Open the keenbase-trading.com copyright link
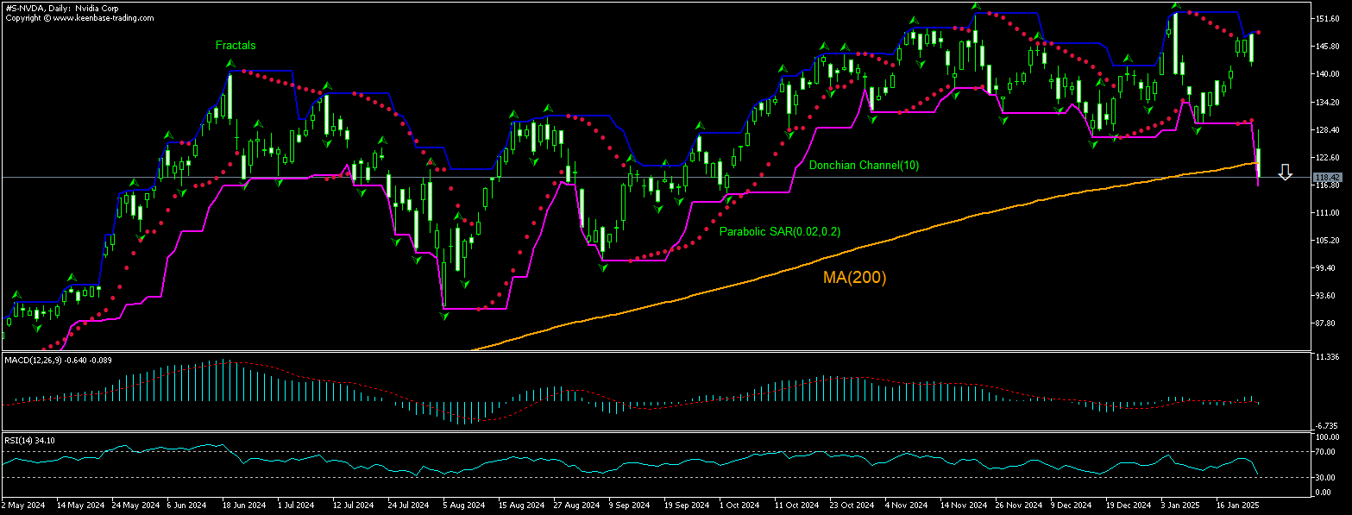The width and height of the screenshot is (1352, 515). click(x=83, y=17)
